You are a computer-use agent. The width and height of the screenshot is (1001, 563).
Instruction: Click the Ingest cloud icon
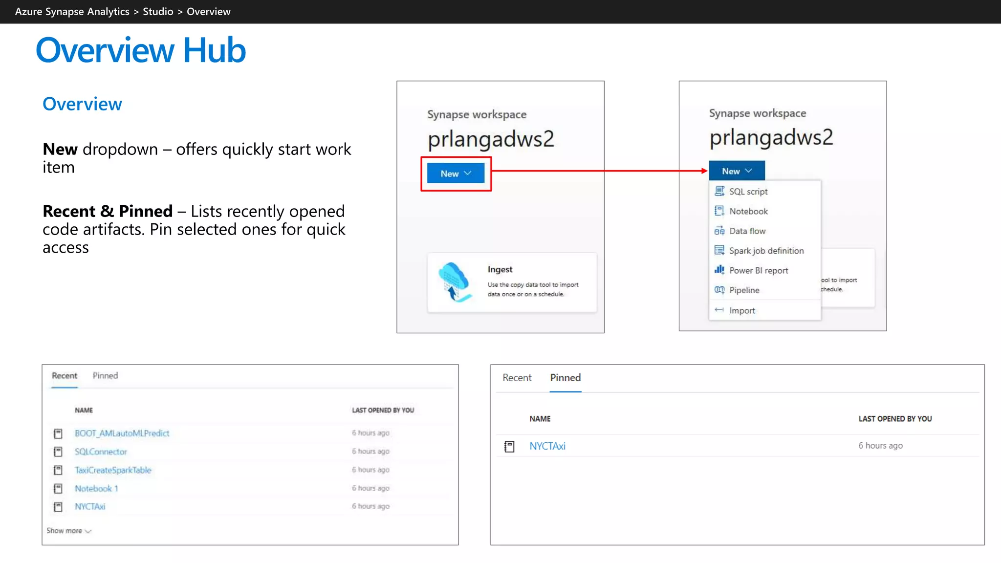455,282
